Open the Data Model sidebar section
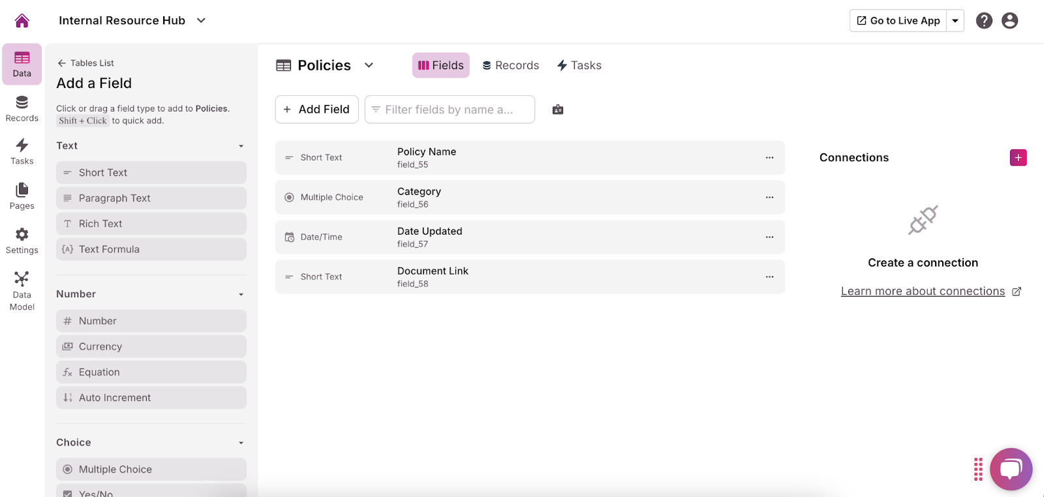This screenshot has width=1044, height=497. coord(22,291)
